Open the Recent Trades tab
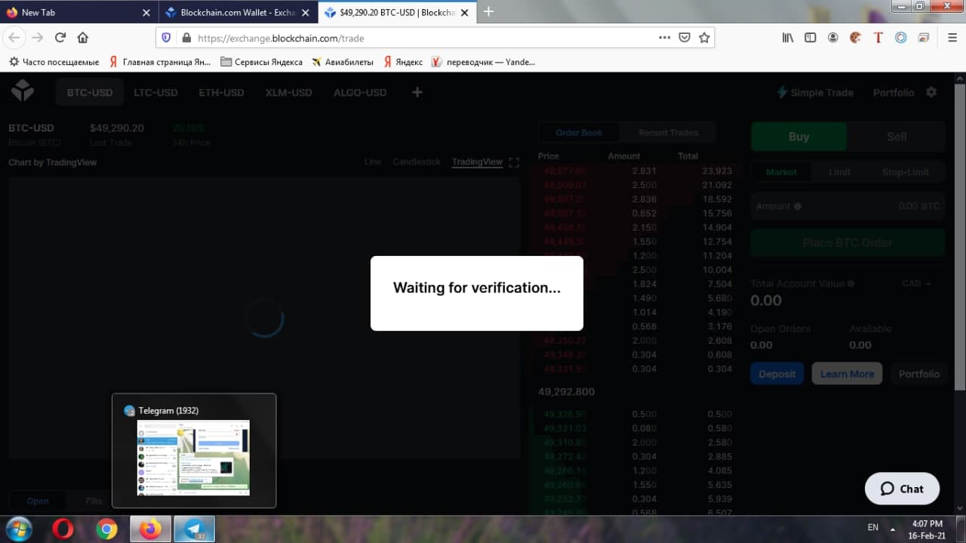 pos(668,133)
